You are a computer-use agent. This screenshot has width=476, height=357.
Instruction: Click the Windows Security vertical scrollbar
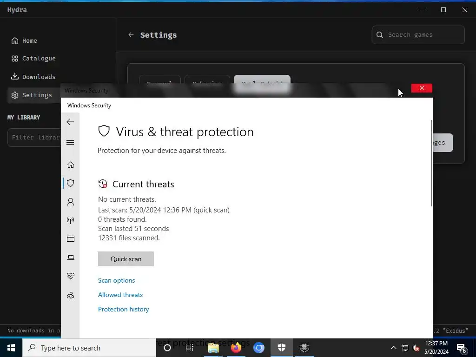[x=431, y=163]
